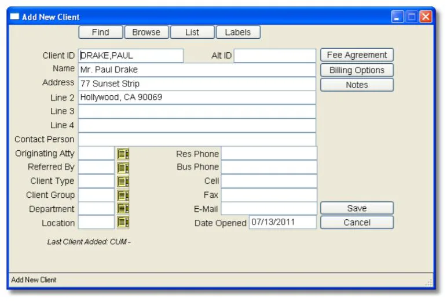Image resolution: width=447 pixels, height=301 pixels.
Task: Select the Contact Person field
Action: (197, 139)
